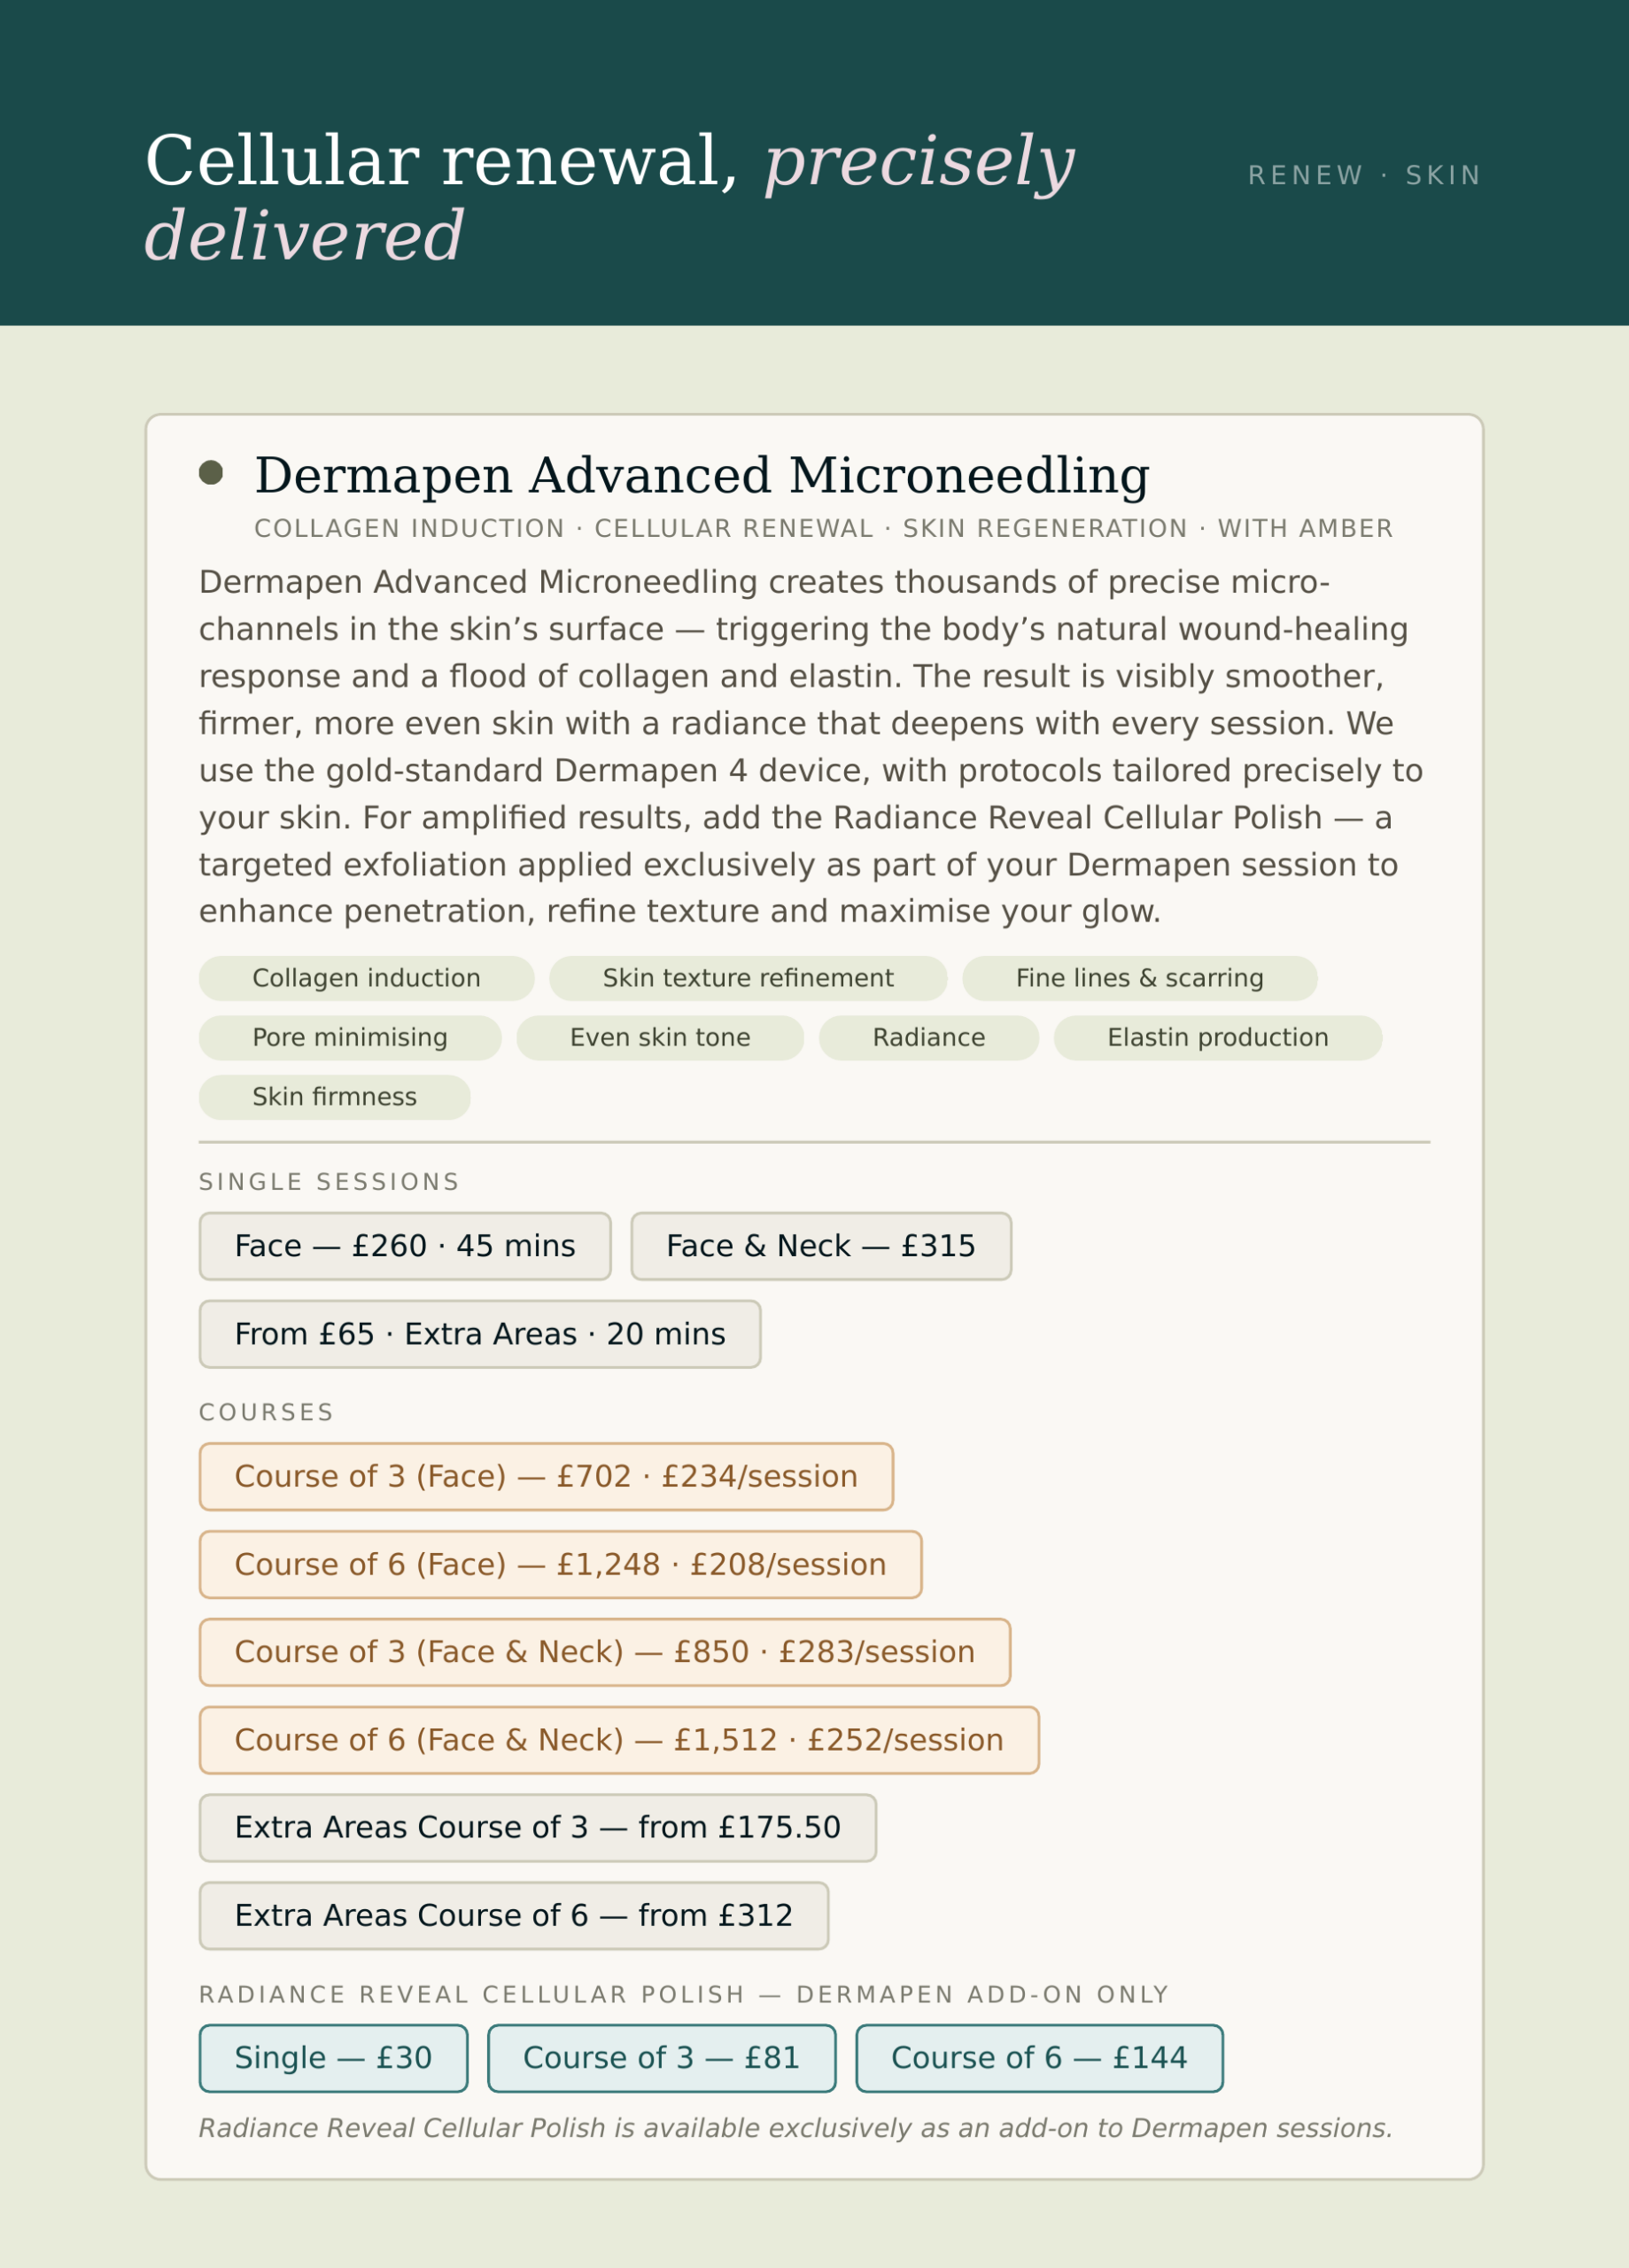1629x2268 pixels.
Task: Select Course of 6 (Face) — £1,248
Action: [x=560, y=1564]
